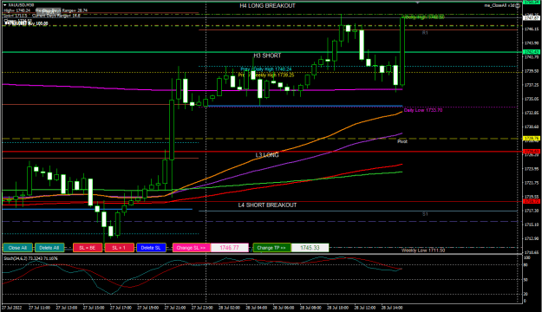The image size is (542, 312).
Task: Click the stop loss field showing 1746.77
Action: (x=230, y=248)
